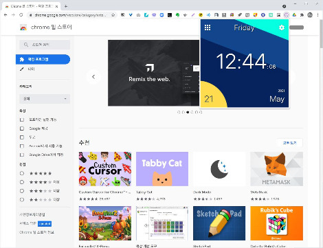Click the black terminal extension icon
The width and height of the screenshot is (323, 248).
[x=170, y=15]
